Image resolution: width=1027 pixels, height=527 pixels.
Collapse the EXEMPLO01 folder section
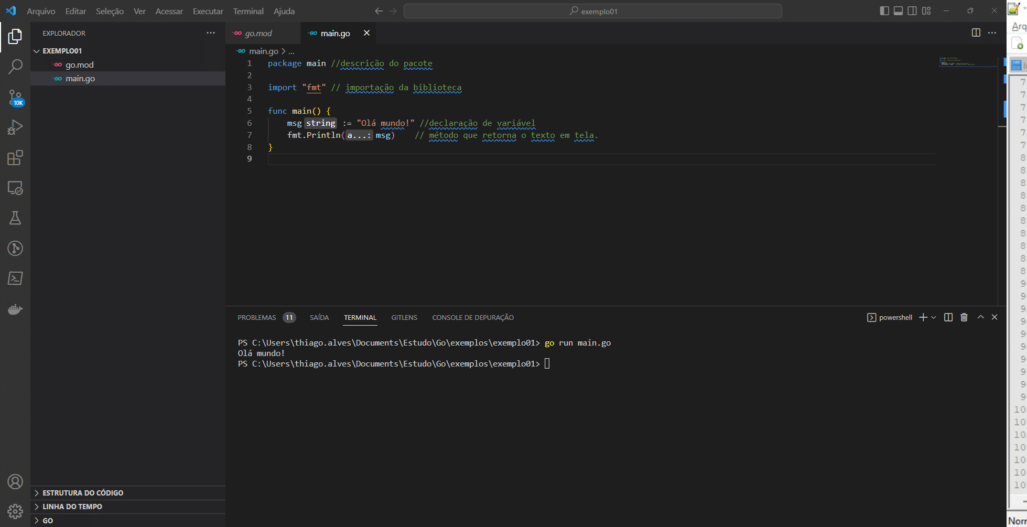point(128,51)
